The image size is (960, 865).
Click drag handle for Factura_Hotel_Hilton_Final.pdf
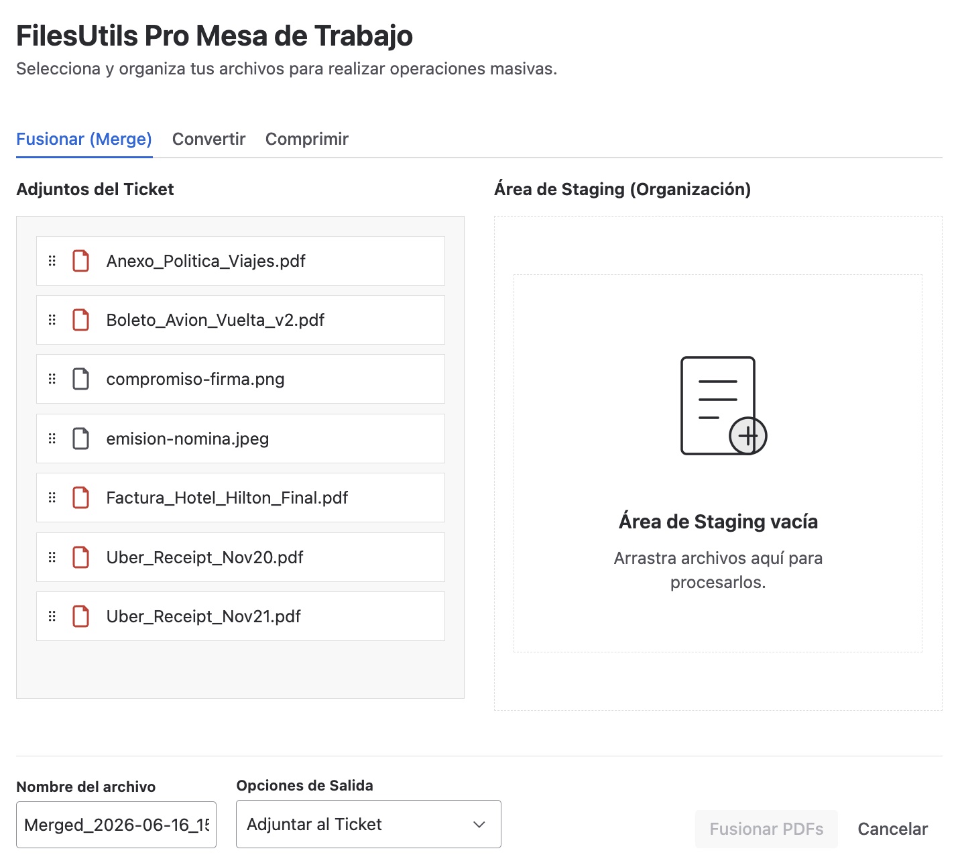[x=52, y=498]
